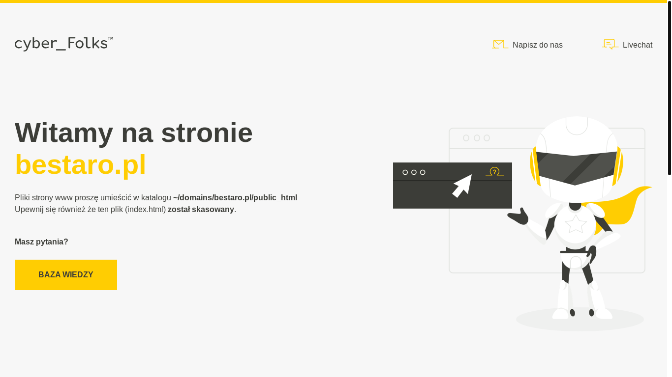Click the bold public_html directory path

(235, 198)
